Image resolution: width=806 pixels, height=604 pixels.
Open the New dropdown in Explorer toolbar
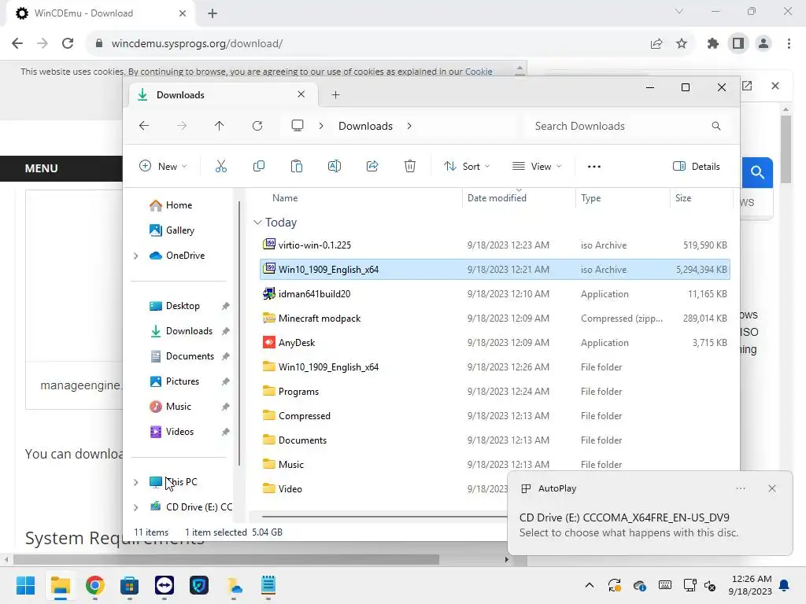pos(163,167)
